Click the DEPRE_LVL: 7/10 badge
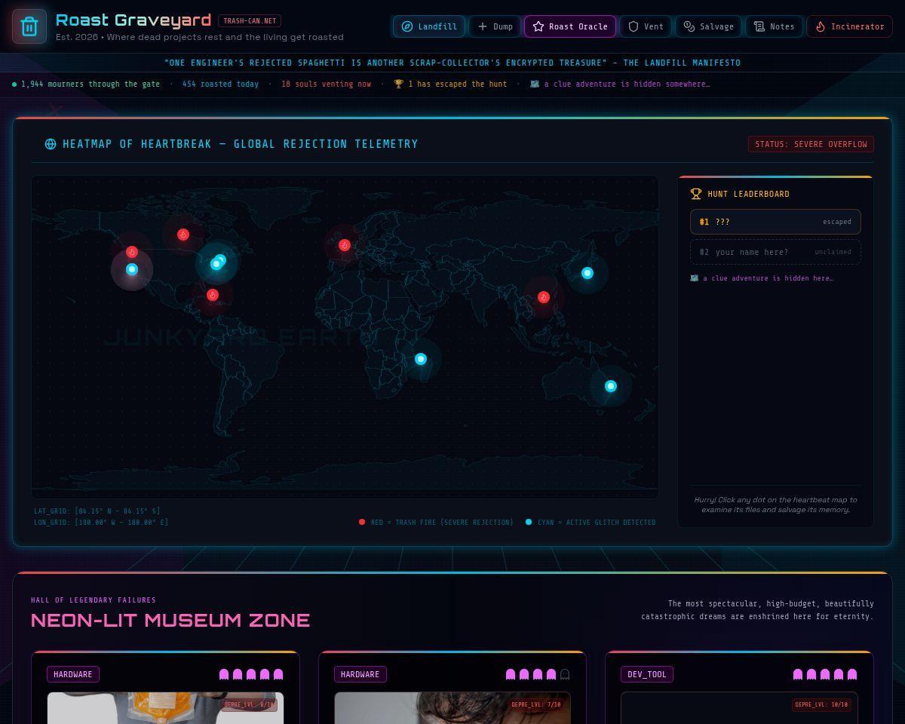Image resolution: width=905 pixels, height=724 pixels. (536, 705)
